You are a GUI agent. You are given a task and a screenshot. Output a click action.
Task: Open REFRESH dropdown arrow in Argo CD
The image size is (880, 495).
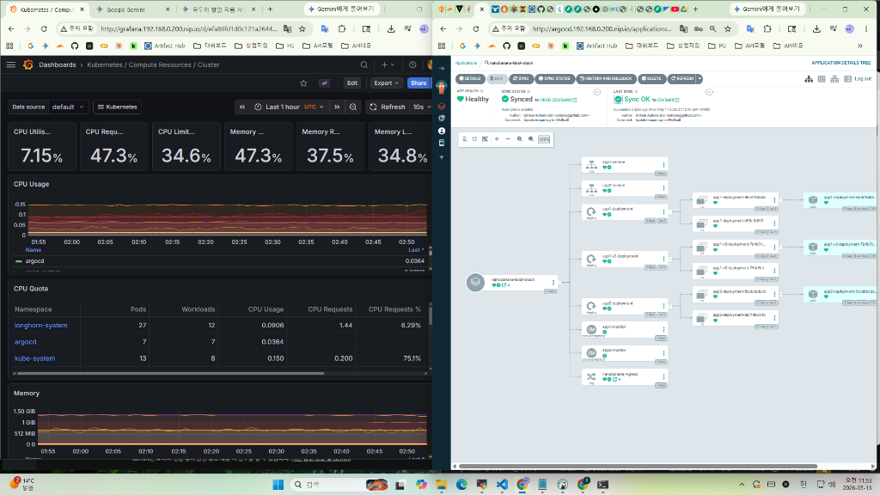tap(700, 78)
